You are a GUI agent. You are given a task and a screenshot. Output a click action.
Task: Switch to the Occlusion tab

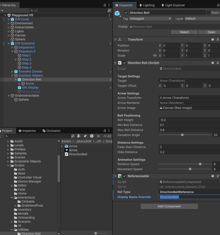[51, 131]
